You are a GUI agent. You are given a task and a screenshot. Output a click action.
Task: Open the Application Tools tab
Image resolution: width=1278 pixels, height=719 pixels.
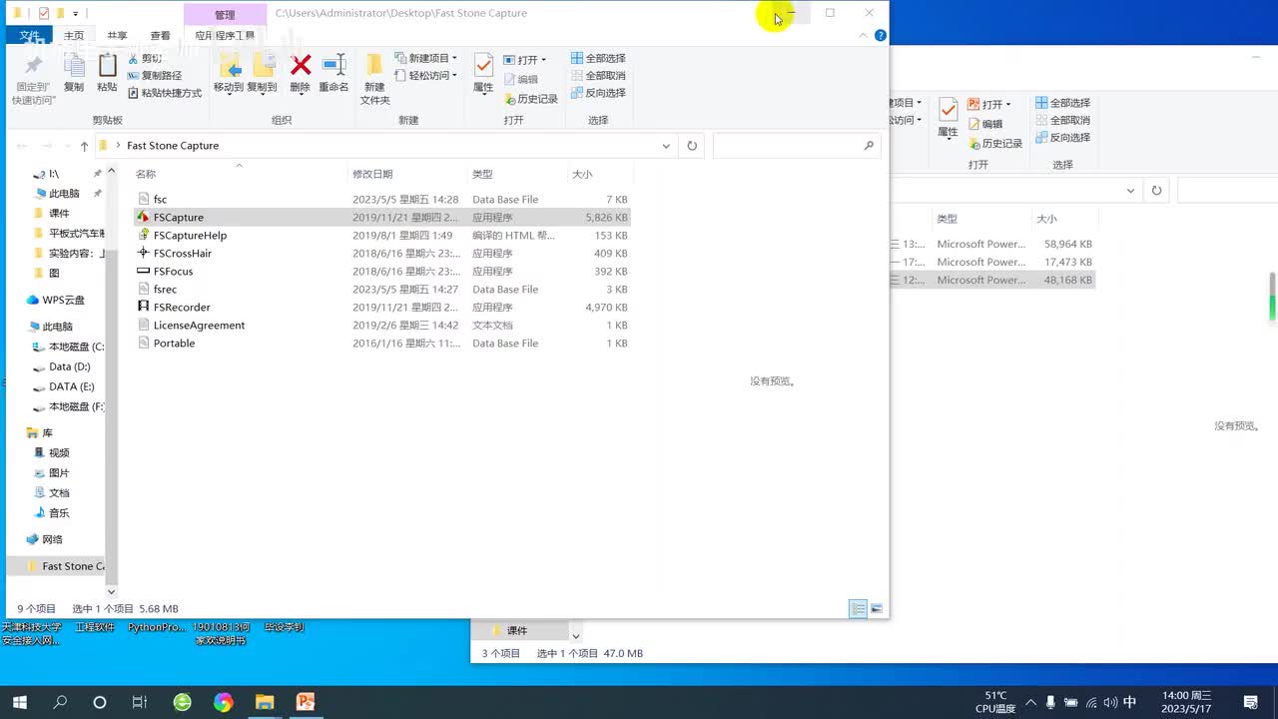coord(225,36)
